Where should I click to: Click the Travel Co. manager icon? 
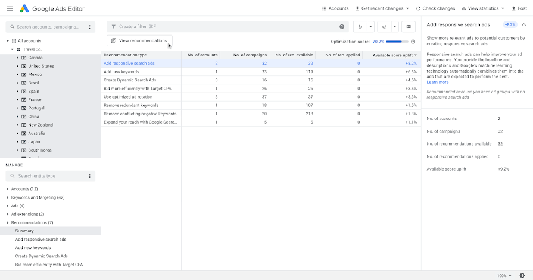pos(18,49)
